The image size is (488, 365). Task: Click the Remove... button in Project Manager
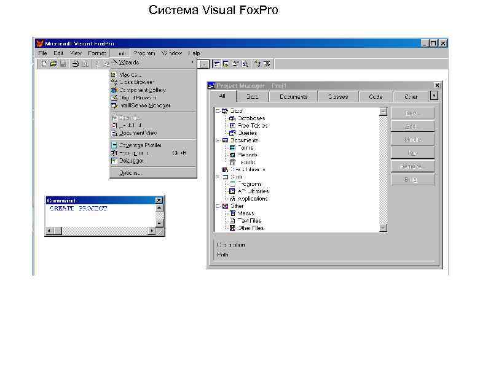coord(412,166)
